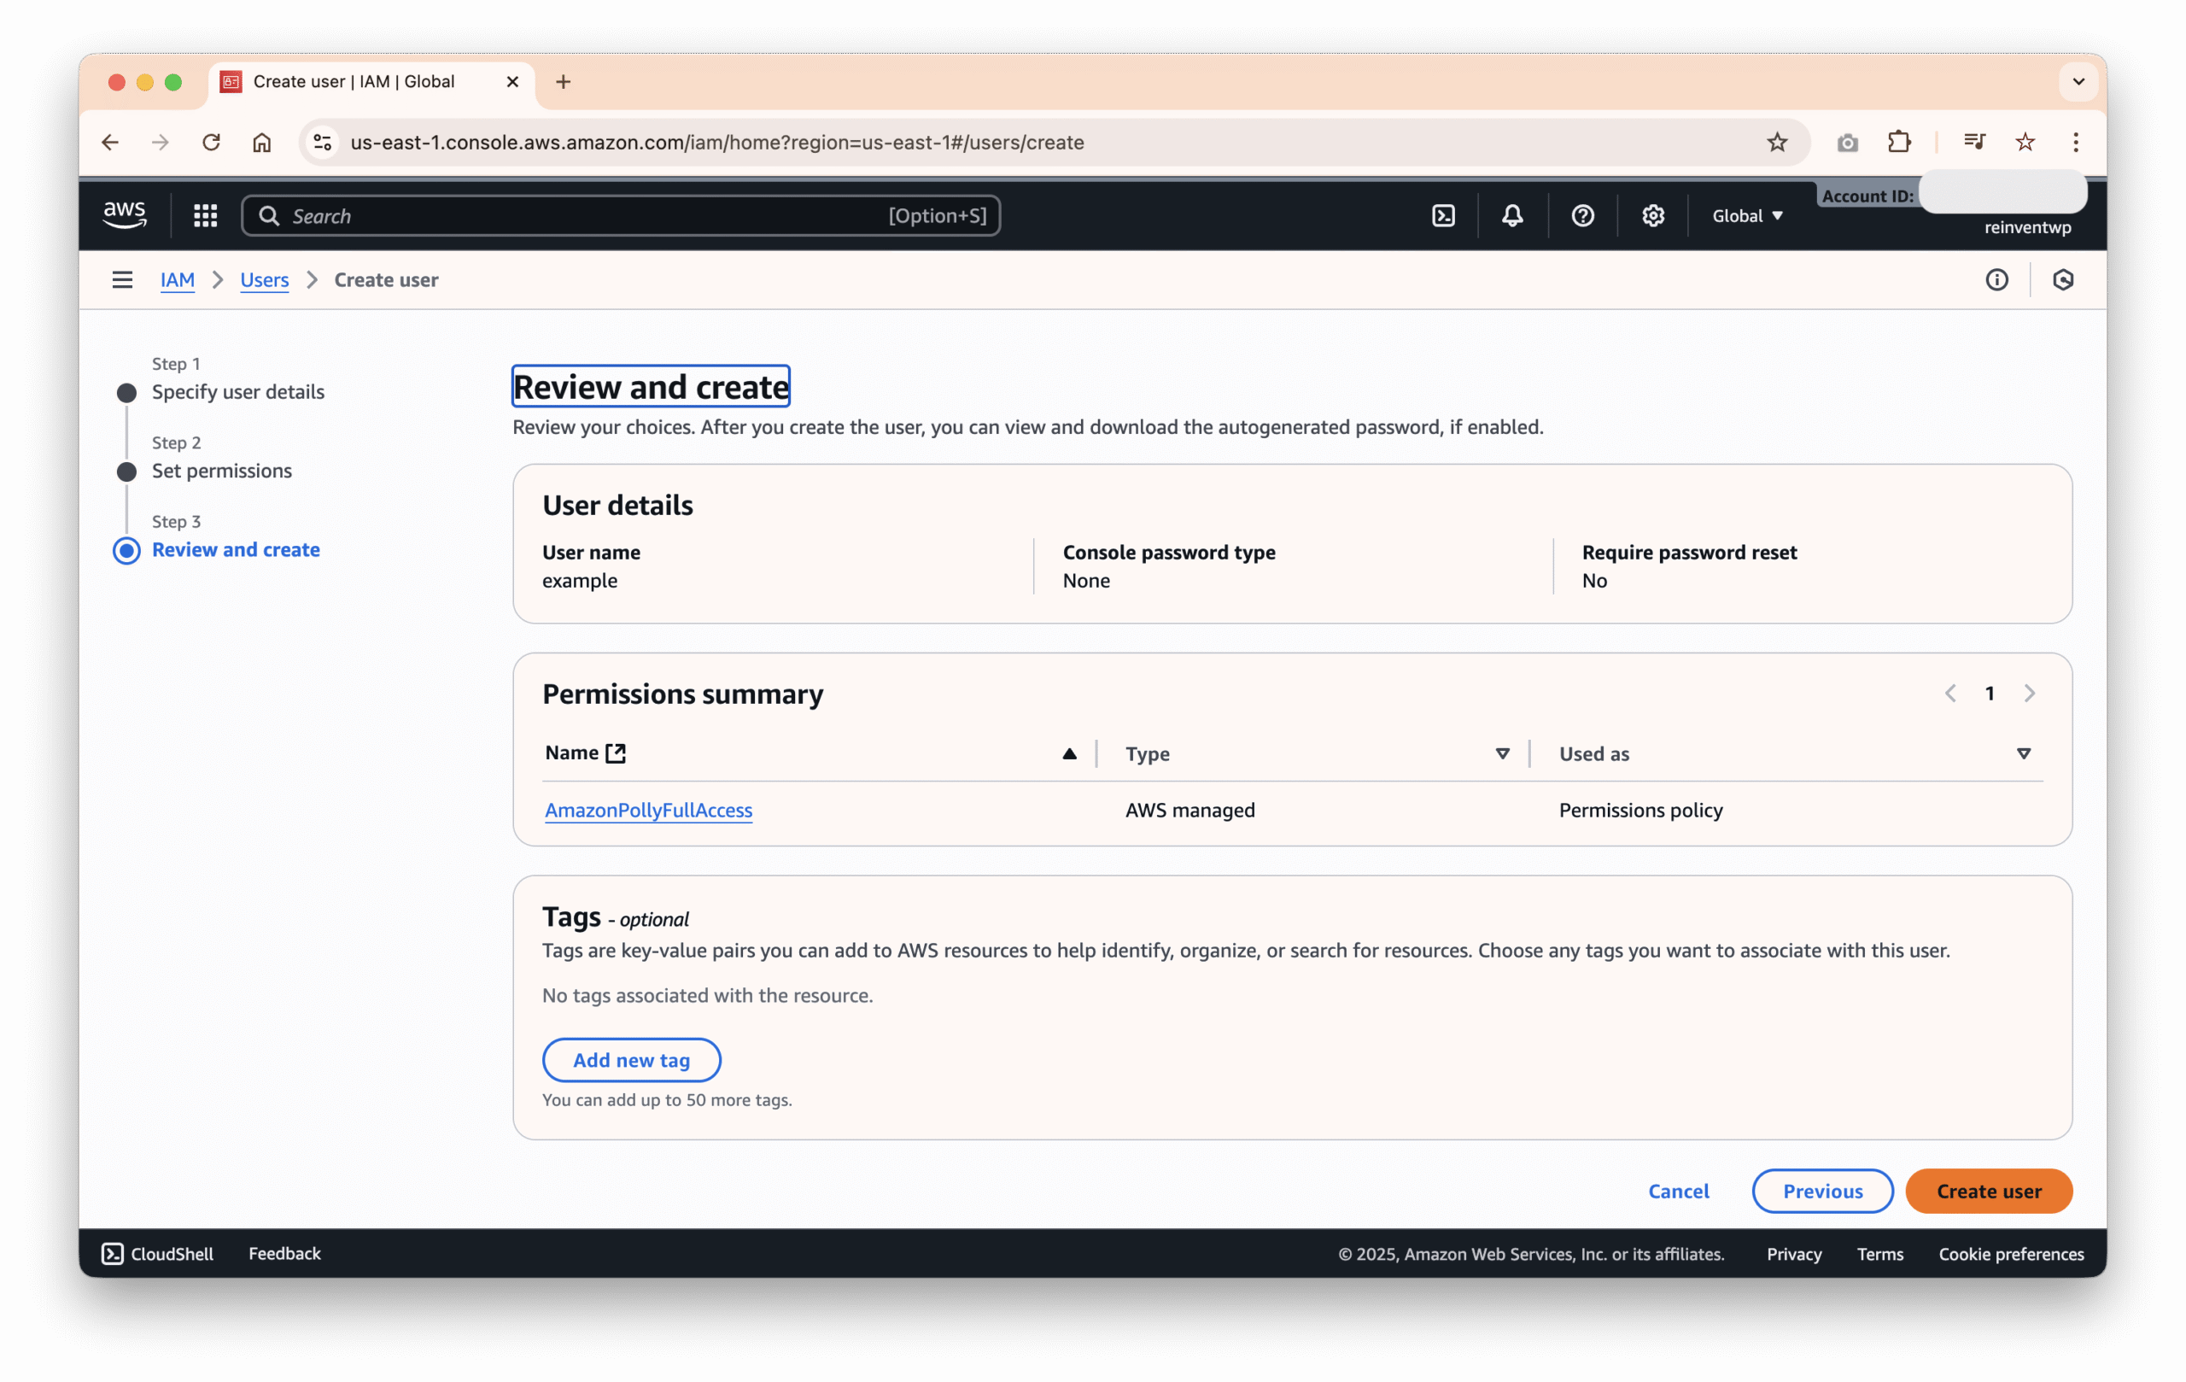Open the AmazonPollyFullAccess policy link
The width and height of the screenshot is (2186, 1382).
point(648,810)
